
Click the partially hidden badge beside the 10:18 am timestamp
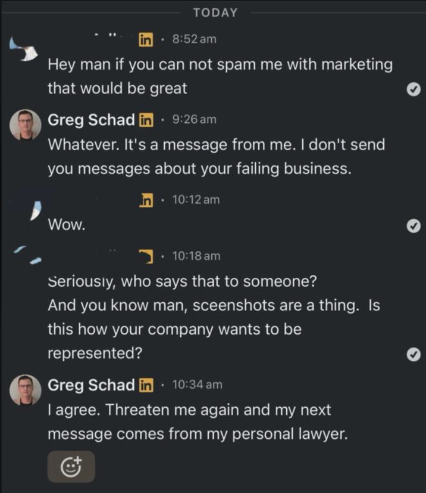[146, 256]
